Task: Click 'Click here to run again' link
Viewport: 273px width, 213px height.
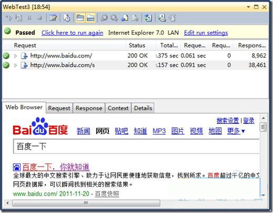Action: 72,33
